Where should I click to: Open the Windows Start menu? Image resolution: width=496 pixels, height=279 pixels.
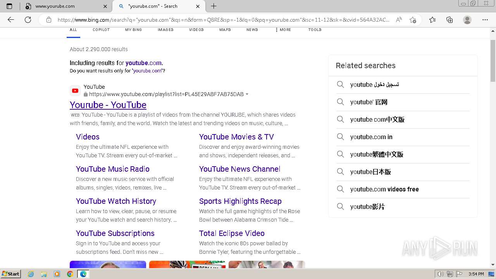[x=11, y=274]
